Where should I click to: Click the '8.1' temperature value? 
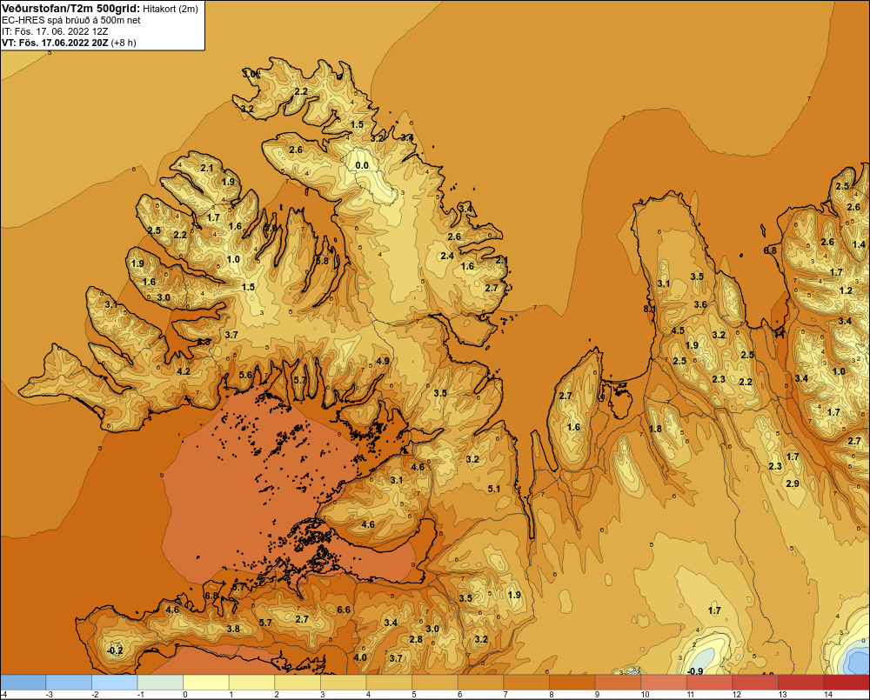point(649,309)
